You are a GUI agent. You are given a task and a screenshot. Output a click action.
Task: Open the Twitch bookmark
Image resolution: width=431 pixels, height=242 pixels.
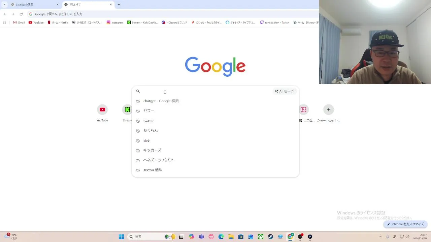(x=274, y=23)
